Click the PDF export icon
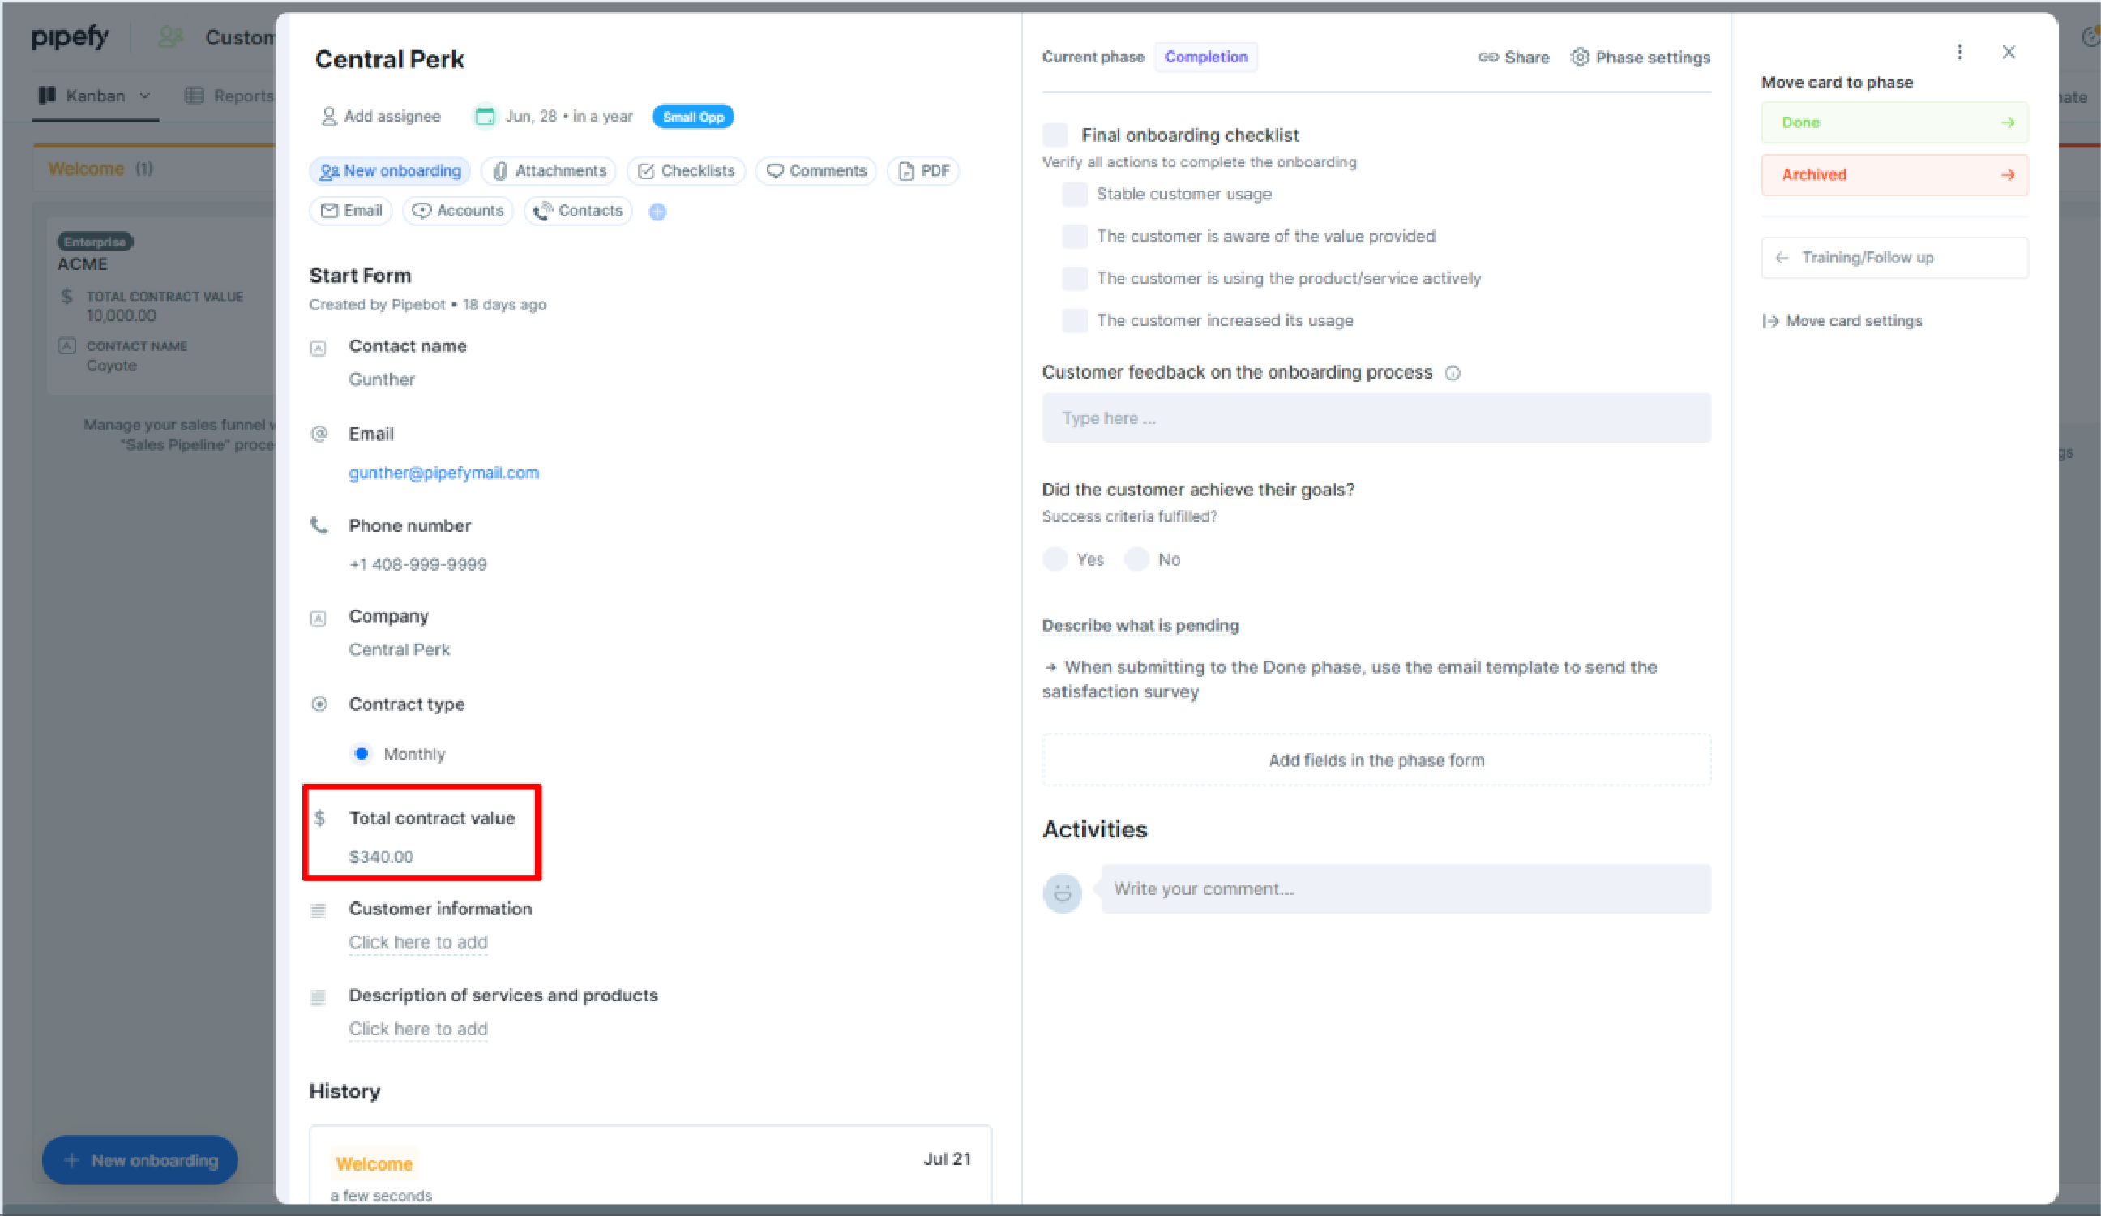2101x1216 pixels. point(923,169)
